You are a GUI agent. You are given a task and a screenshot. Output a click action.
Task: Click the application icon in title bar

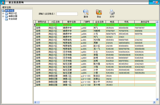click(x=3, y=2)
